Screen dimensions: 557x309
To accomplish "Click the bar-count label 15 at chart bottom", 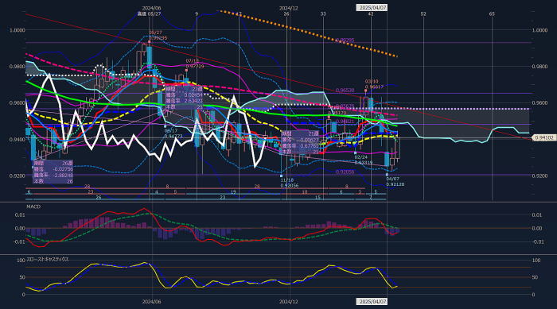I will [317, 197].
